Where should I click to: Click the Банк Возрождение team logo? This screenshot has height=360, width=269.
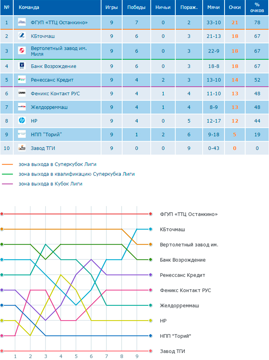[22, 66]
